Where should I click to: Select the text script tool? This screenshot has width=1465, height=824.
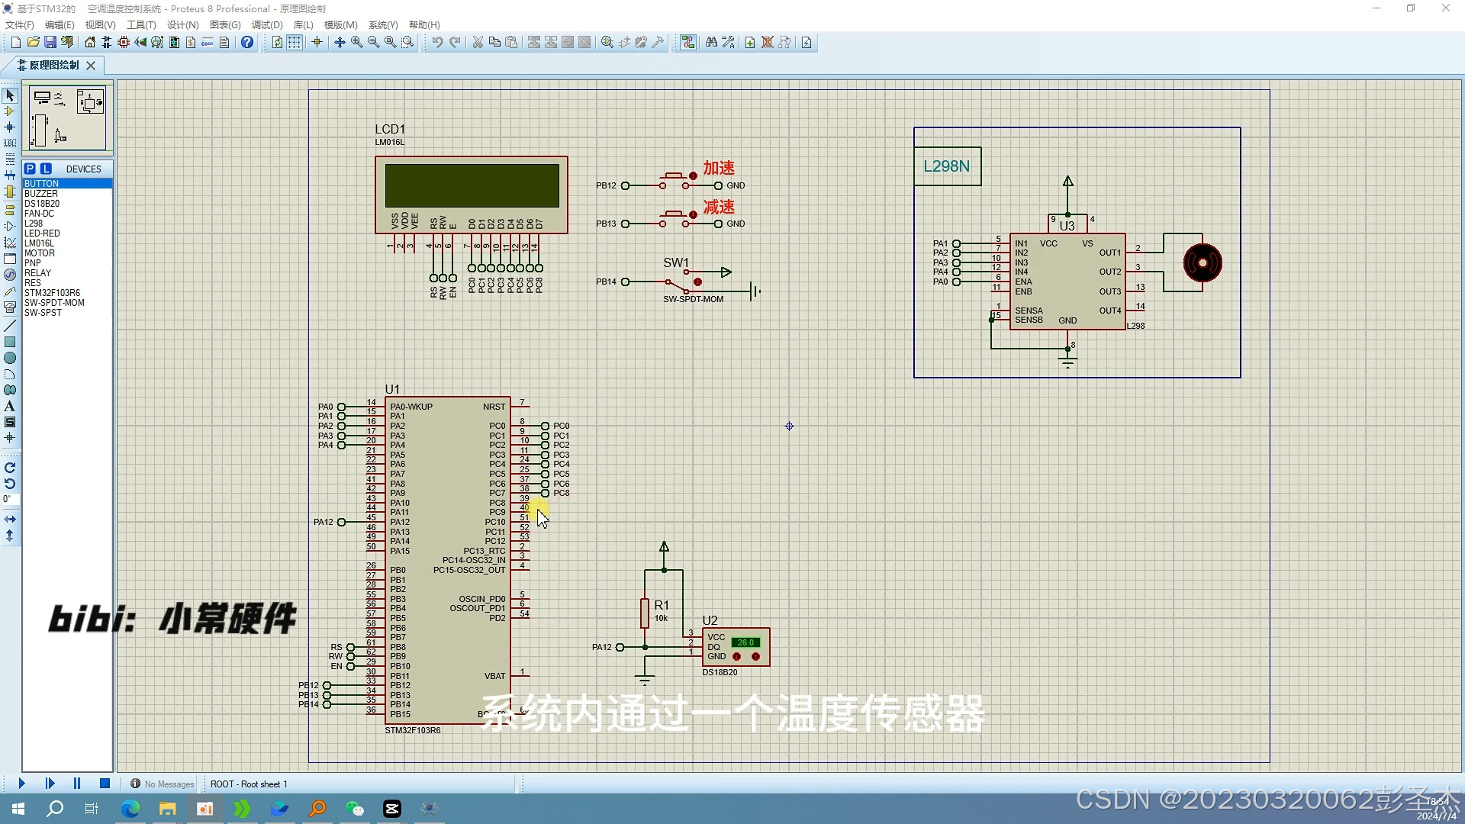pyautogui.click(x=10, y=159)
